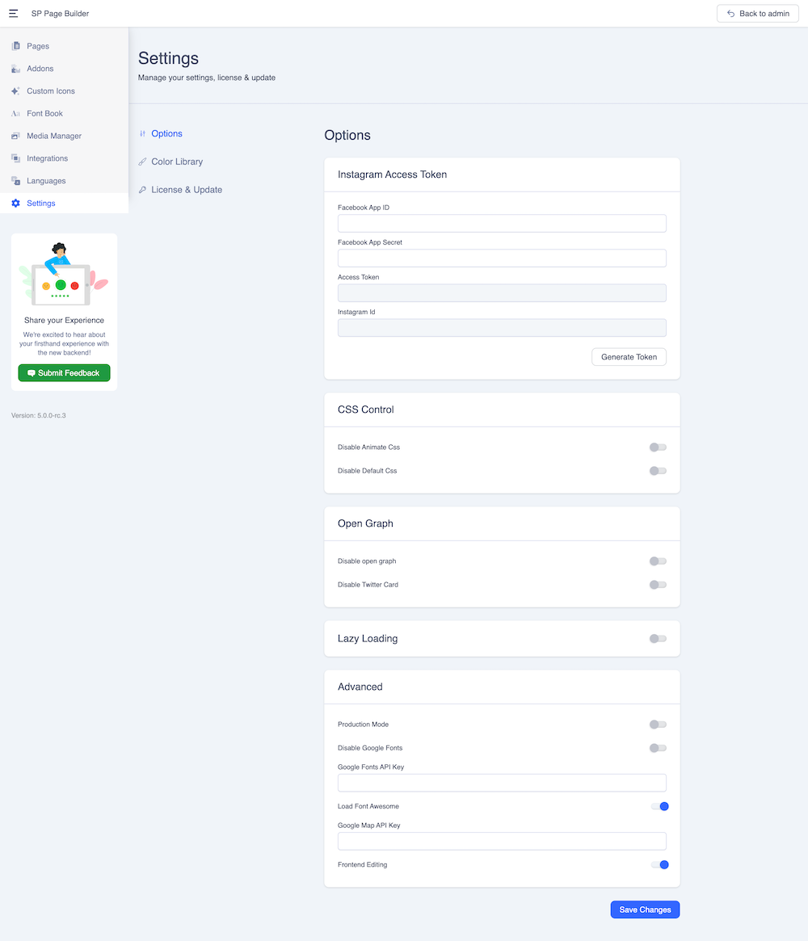Click the Addons sidebar icon
The height and width of the screenshot is (941, 808).
coord(15,69)
